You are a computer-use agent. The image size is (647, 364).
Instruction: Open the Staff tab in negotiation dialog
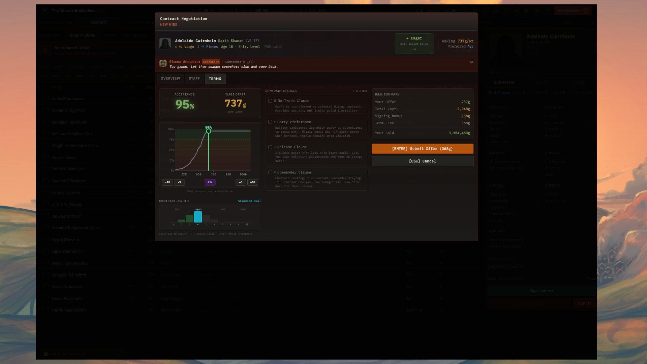coord(194,79)
